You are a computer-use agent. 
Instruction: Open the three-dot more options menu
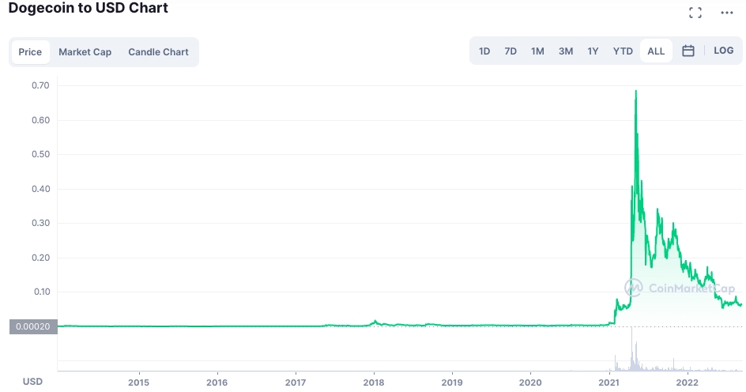[x=726, y=13]
